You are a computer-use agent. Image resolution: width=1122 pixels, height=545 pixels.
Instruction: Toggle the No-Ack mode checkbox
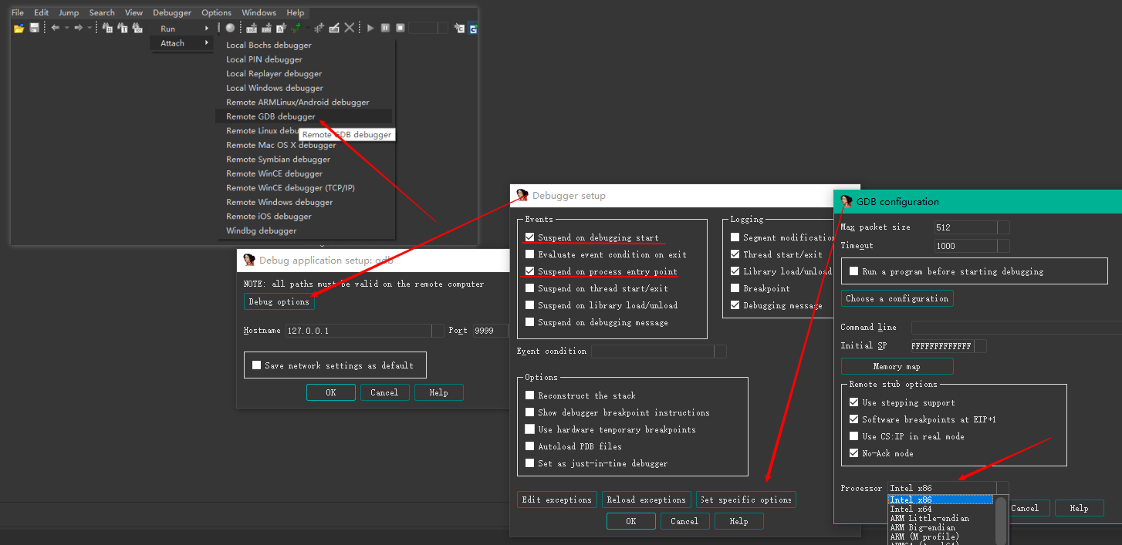pyautogui.click(x=853, y=453)
